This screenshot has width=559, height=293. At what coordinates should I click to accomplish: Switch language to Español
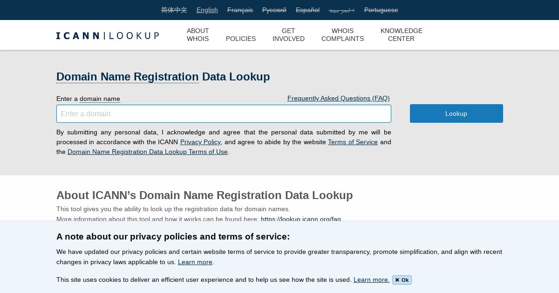[x=307, y=10]
